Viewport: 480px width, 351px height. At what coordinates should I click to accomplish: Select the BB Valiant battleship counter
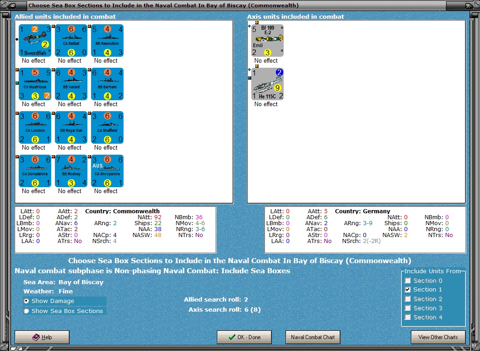[x=71, y=84]
